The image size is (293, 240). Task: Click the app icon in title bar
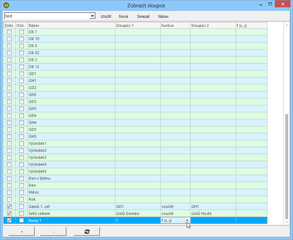6,5
